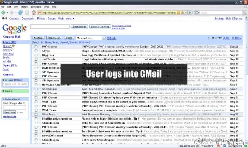Reload the page with the toolbar icon
This screenshot has width=248, height=148.
(x=20, y=13)
